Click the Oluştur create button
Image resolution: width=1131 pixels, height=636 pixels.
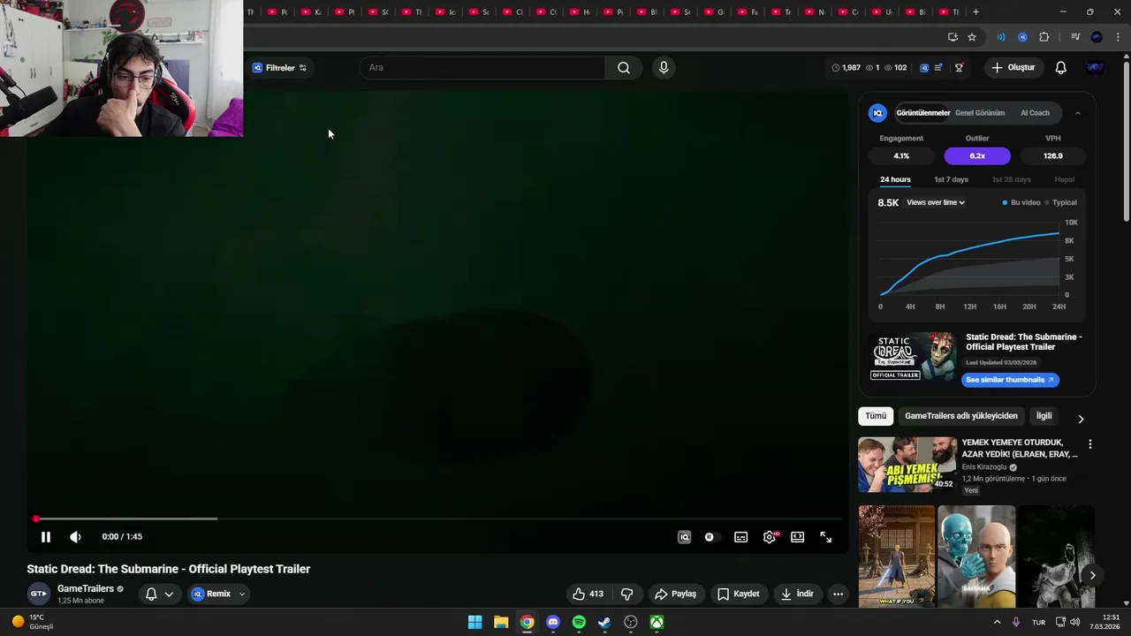[x=1013, y=68]
